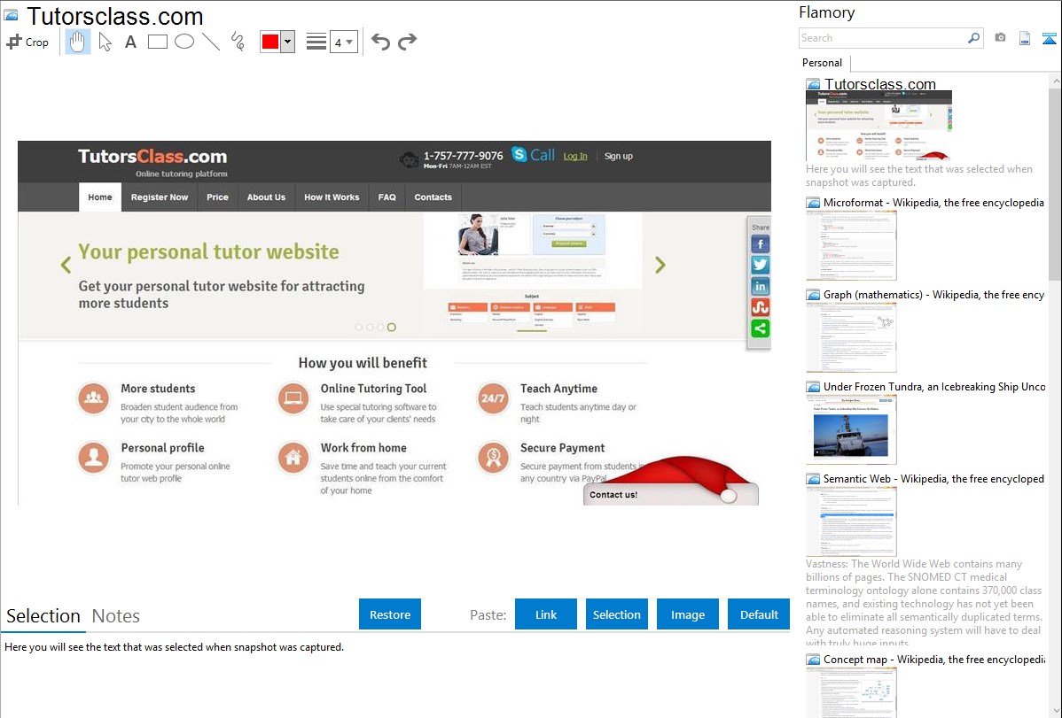Switch to the Personal tab
The image size is (1062, 718).
coord(823,63)
